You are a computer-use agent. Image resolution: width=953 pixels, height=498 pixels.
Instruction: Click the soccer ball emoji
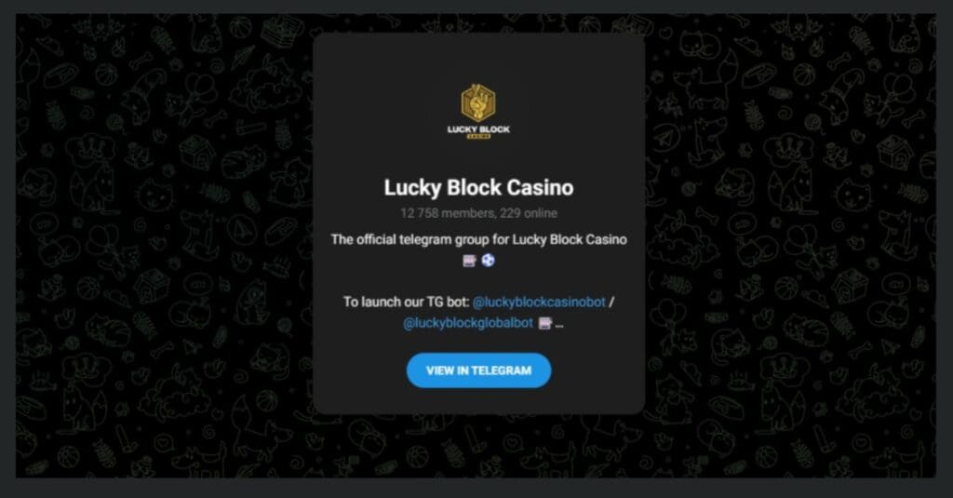[x=488, y=261]
